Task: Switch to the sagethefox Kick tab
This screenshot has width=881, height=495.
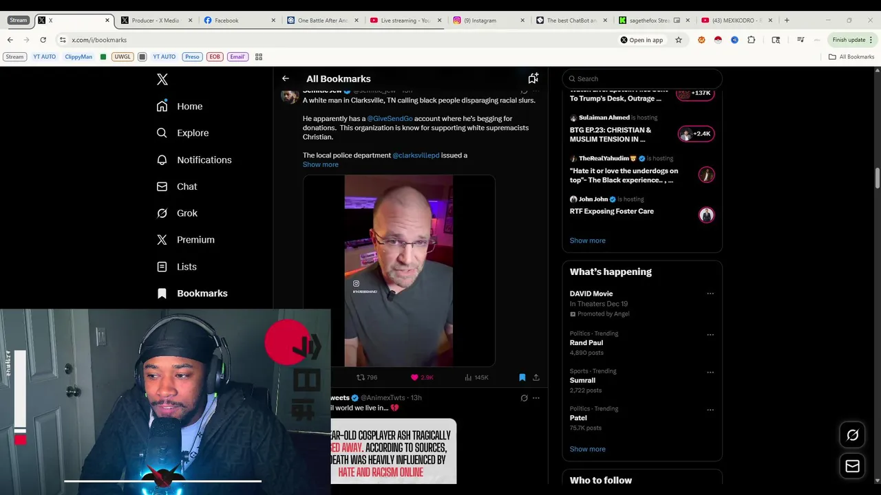Action: click(x=654, y=21)
